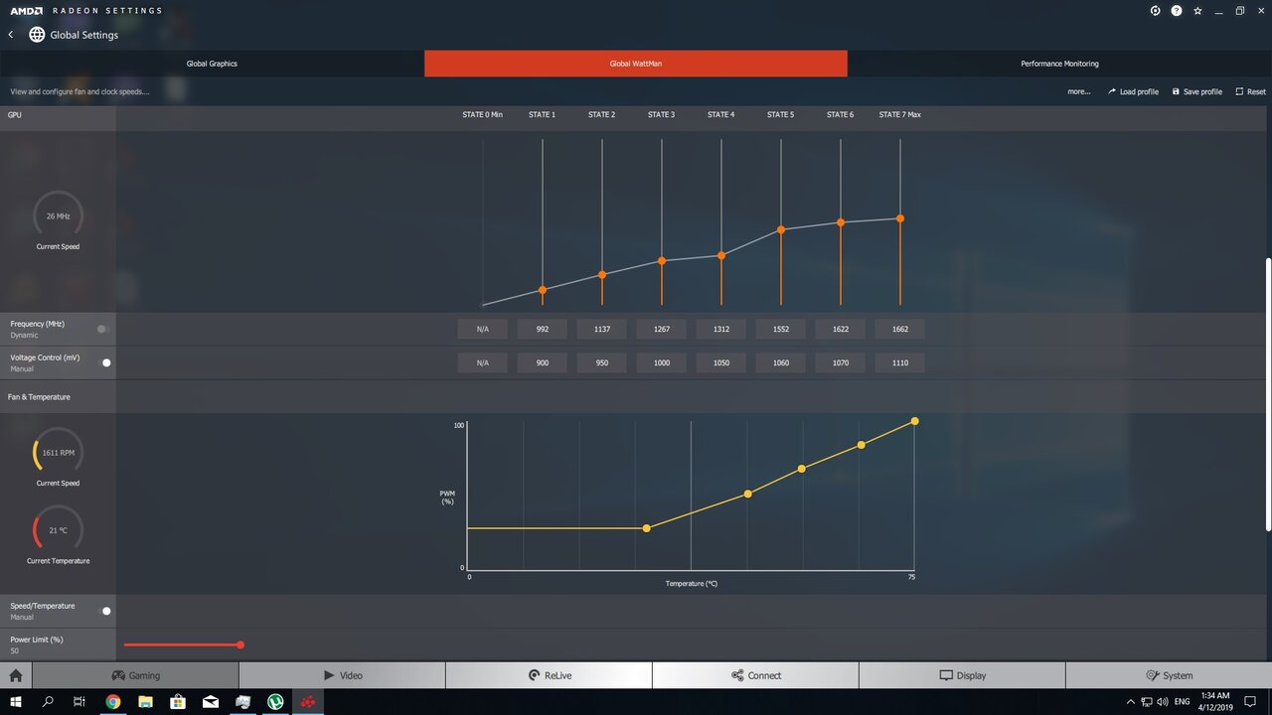Open the Gaming section
1272x715 pixels.
135,675
